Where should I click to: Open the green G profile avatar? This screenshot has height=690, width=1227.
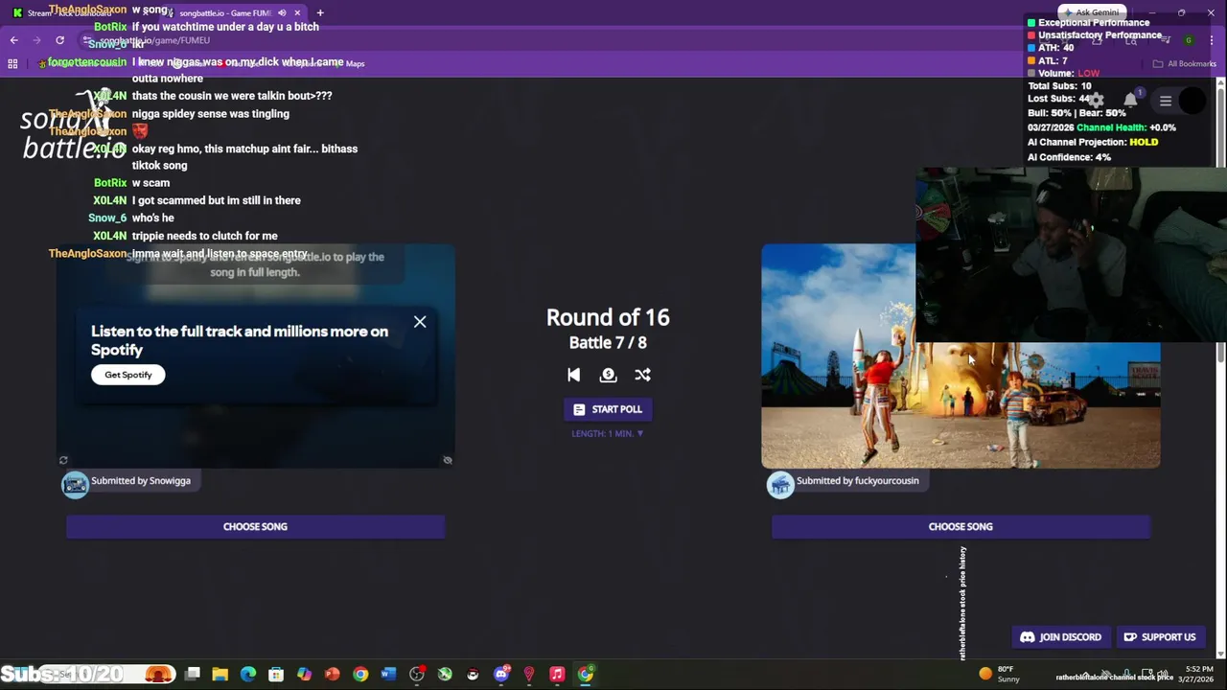pos(1189,40)
